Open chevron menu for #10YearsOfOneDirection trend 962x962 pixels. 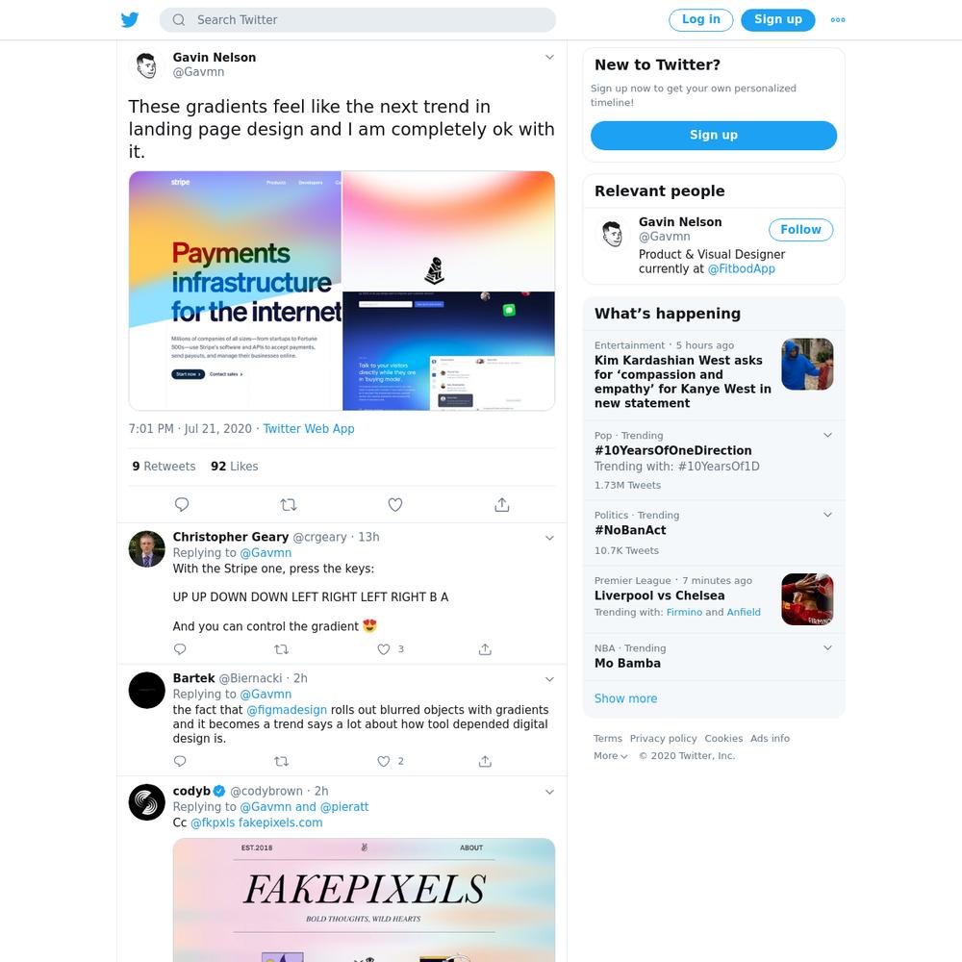[827, 435]
